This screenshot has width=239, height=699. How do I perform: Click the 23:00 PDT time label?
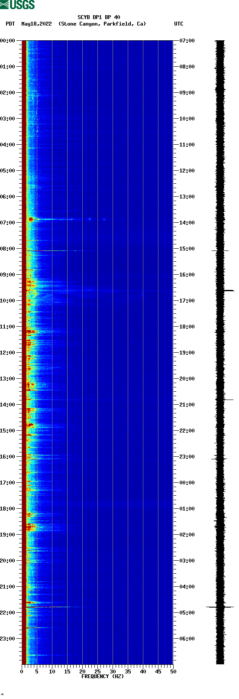[8, 639]
